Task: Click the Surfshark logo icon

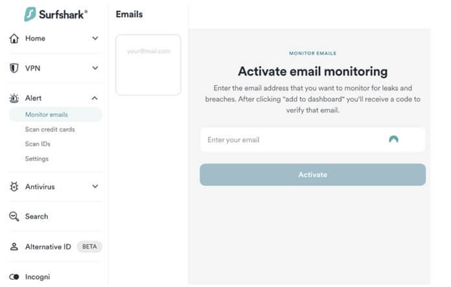Action: click(x=30, y=14)
